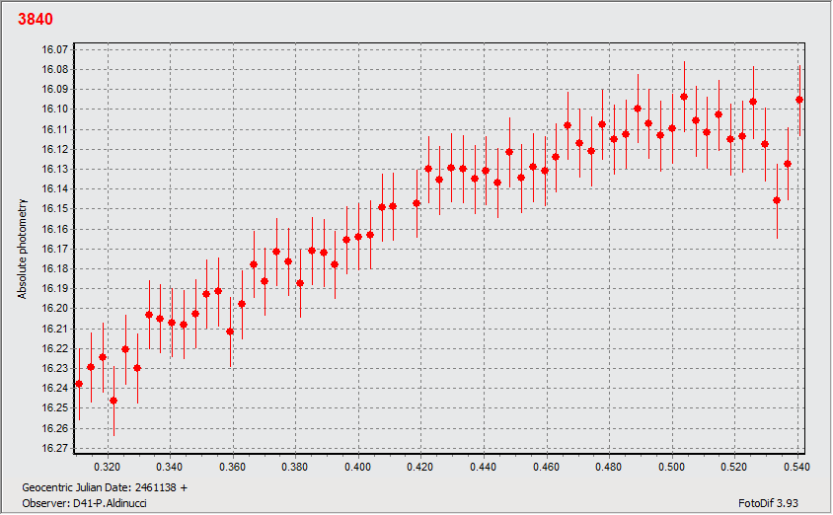833x515 pixels.
Task: Click the 0.320 tick on the X axis
Action: [x=107, y=466]
